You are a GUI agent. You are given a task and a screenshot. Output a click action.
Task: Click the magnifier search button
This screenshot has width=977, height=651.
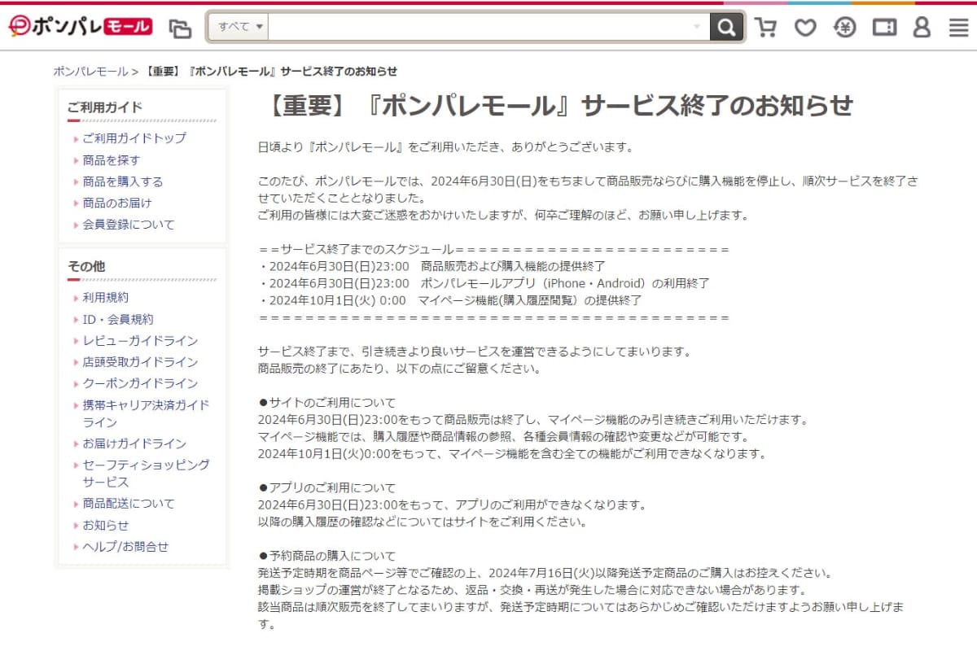pyautogui.click(x=725, y=27)
